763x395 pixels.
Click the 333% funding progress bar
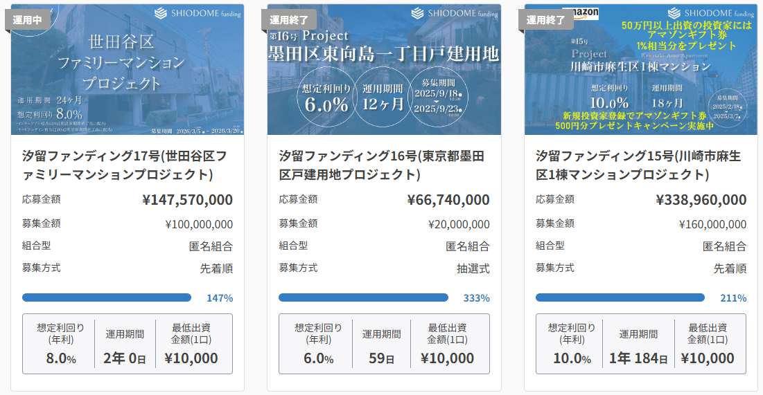click(x=363, y=297)
